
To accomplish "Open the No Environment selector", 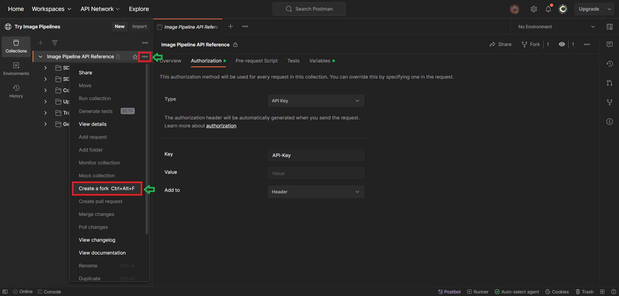I will coord(556,27).
